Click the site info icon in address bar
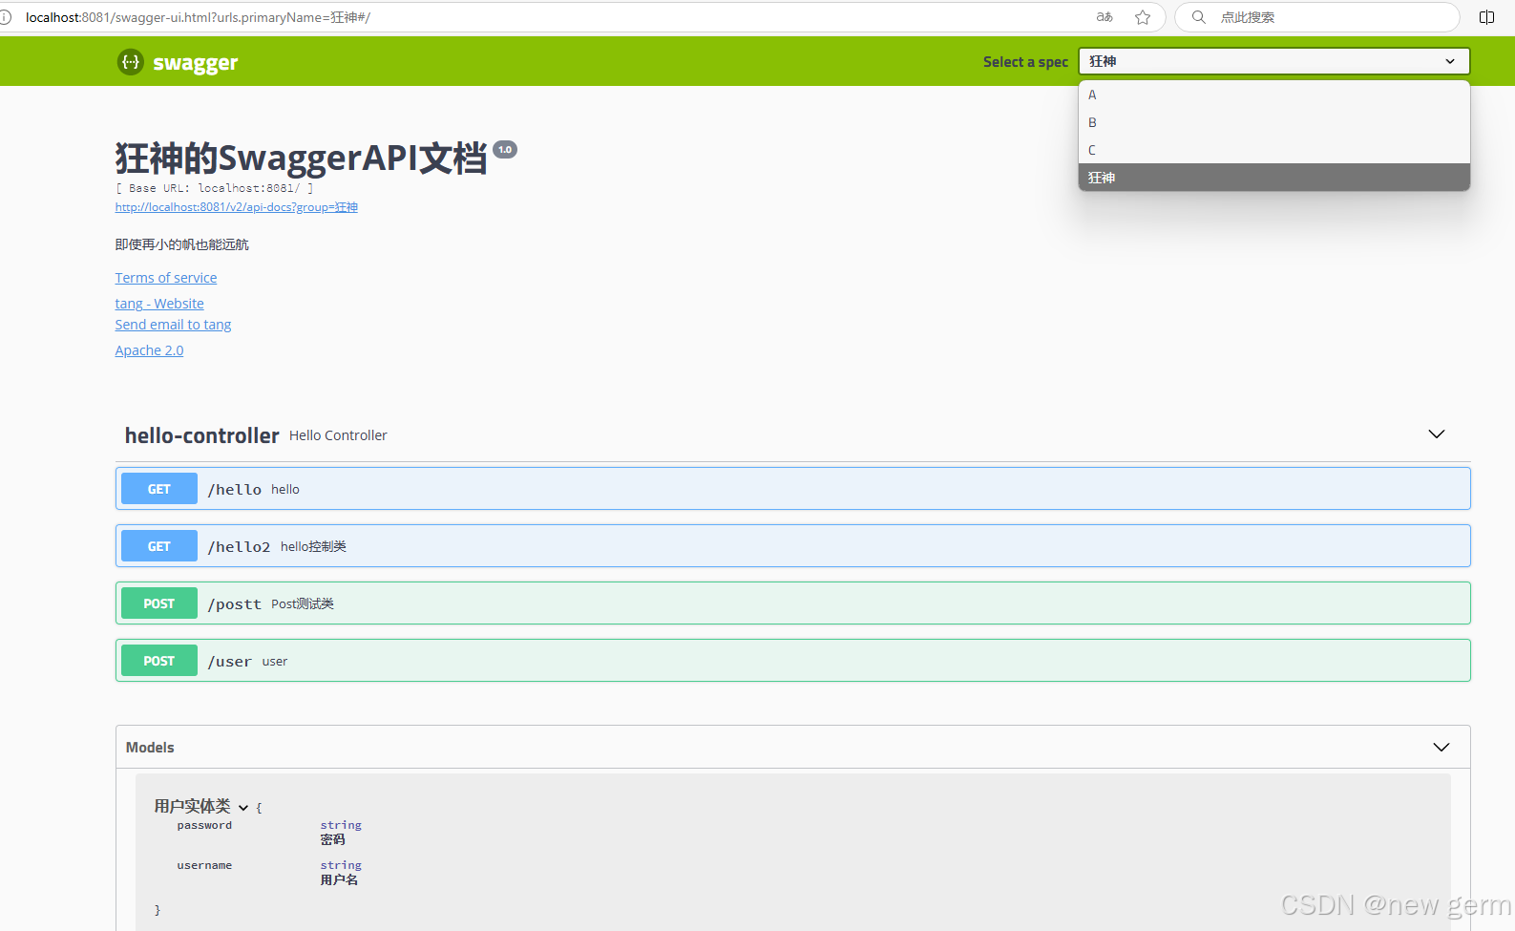Screen dimensions: 1515x931 tap(6, 17)
